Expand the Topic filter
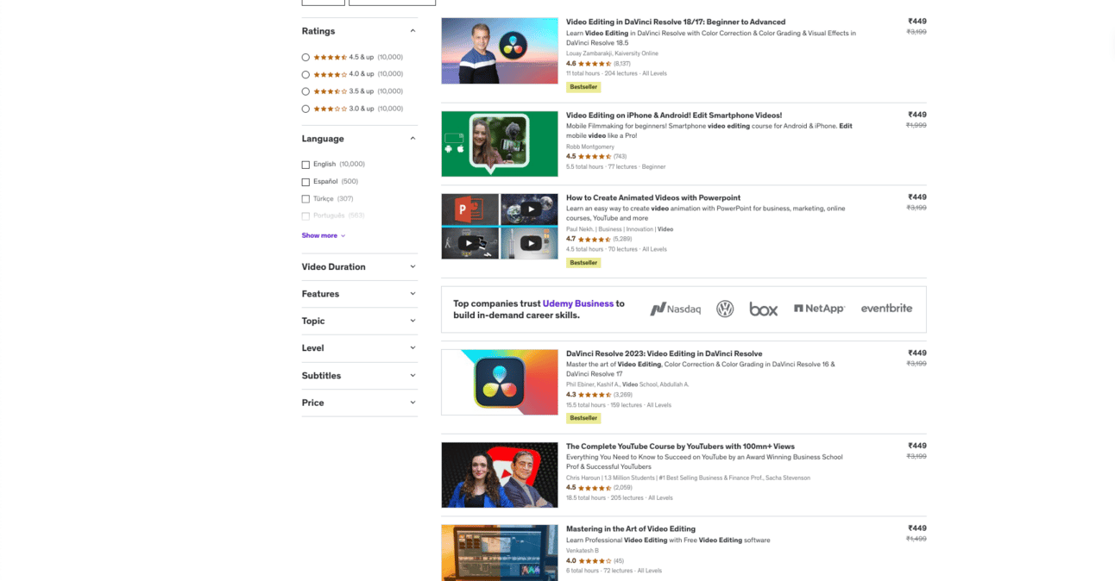This screenshot has height=581, width=1115. pos(359,321)
